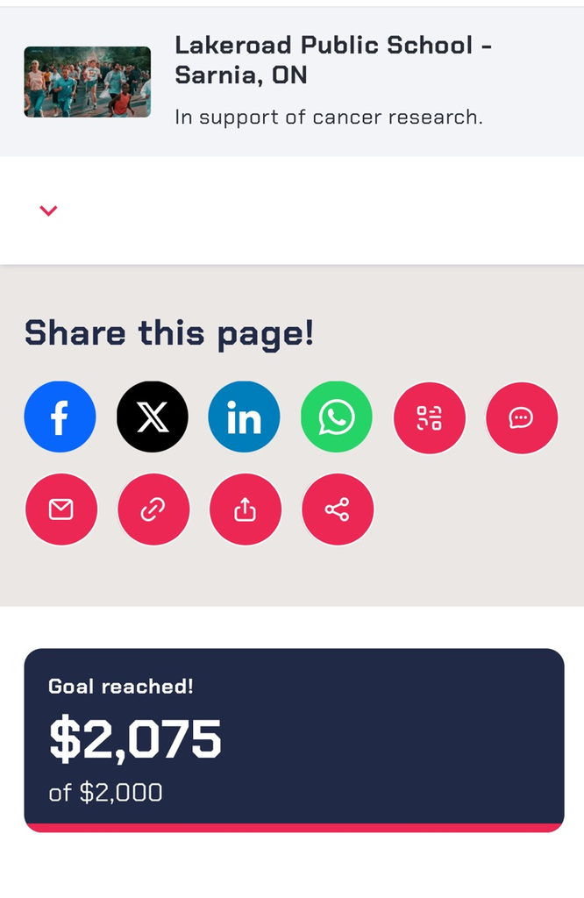The image size is (584, 898).
Task: Open the runners thumbnail image
Action: (x=87, y=82)
